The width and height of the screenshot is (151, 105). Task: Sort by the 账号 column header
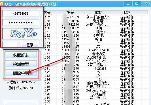70,13
